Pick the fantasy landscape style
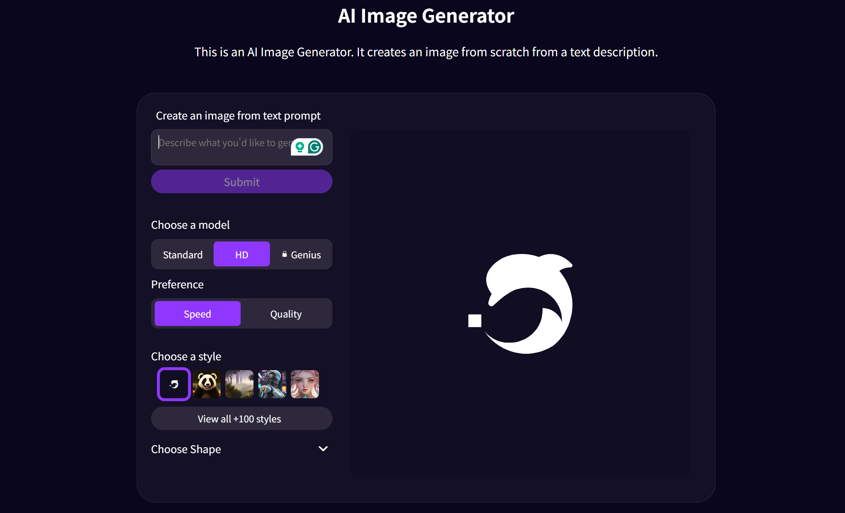 click(x=239, y=384)
